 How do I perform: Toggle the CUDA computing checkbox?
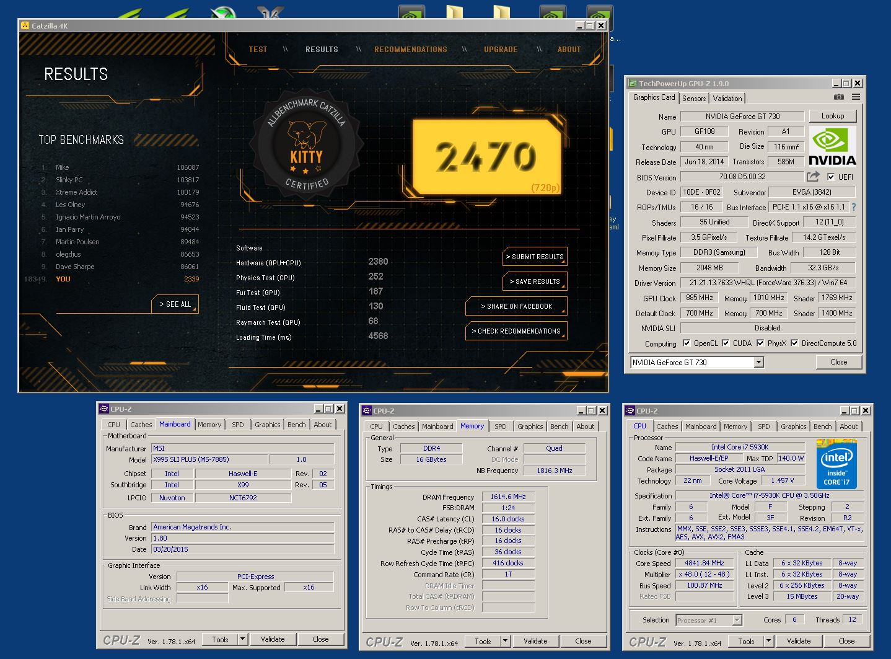click(726, 343)
